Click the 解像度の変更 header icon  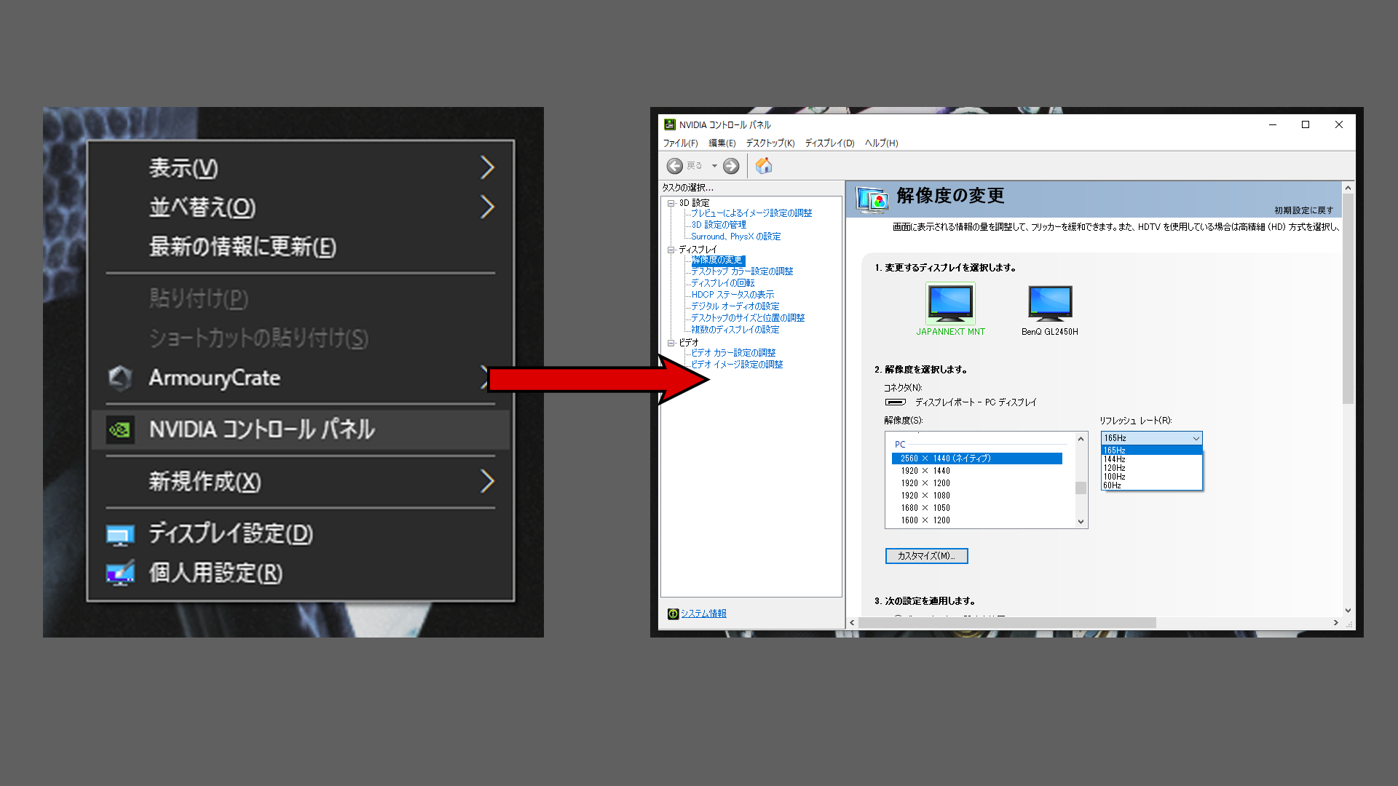(872, 199)
